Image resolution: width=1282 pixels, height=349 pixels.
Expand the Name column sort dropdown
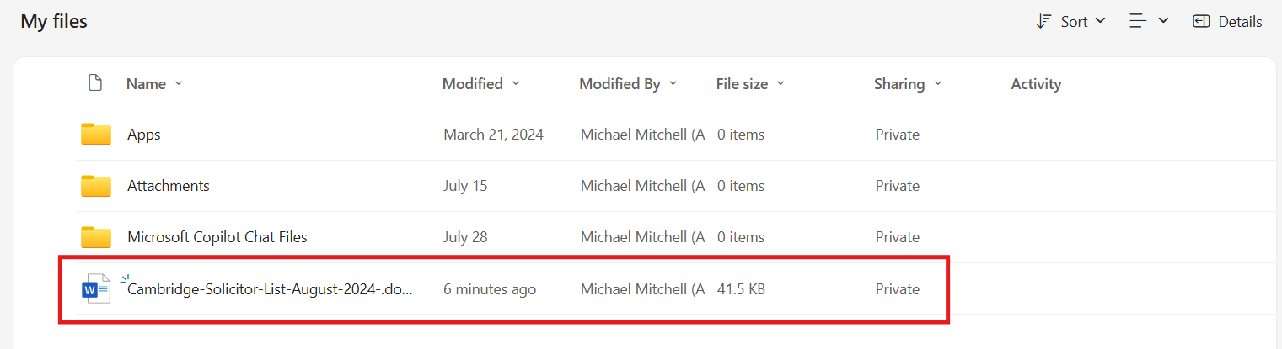point(178,84)
